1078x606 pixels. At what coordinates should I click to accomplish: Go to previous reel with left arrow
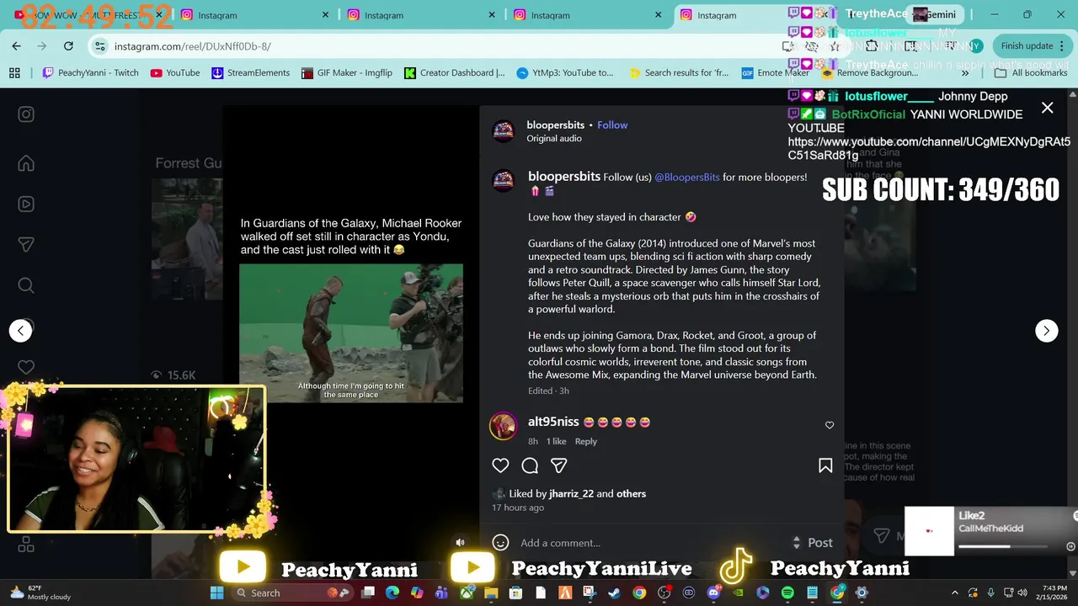(x=21, y=331)
